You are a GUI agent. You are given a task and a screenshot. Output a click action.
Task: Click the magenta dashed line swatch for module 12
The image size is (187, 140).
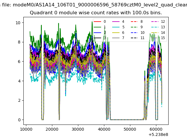[155, 22]
